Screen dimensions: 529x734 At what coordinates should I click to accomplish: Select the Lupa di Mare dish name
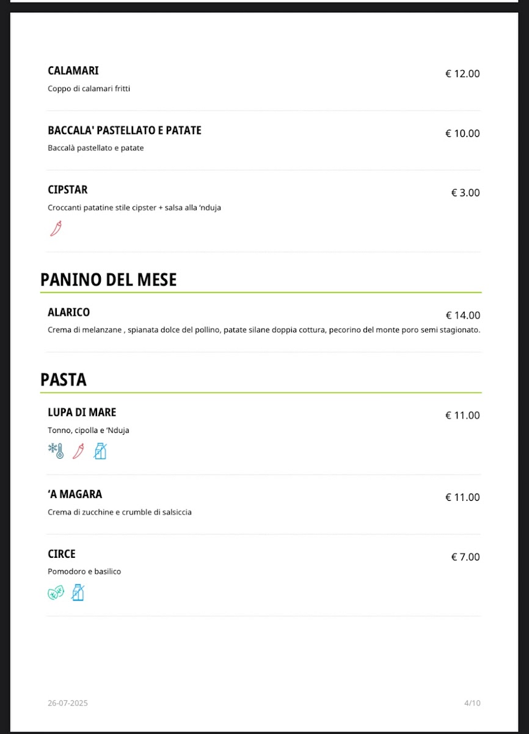click(x=82, y=412)
